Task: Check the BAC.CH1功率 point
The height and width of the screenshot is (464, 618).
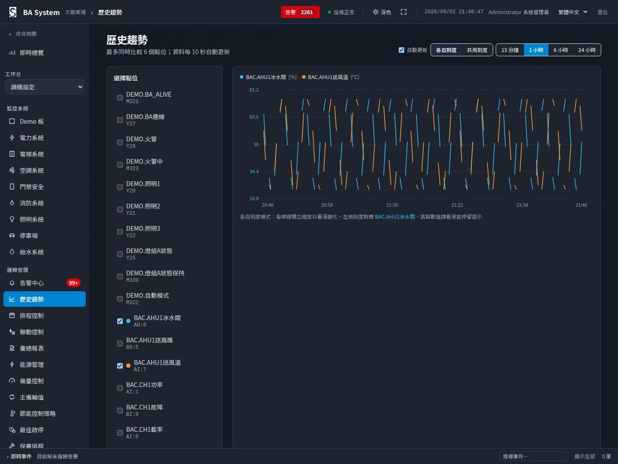Action: tap(120, 388)
